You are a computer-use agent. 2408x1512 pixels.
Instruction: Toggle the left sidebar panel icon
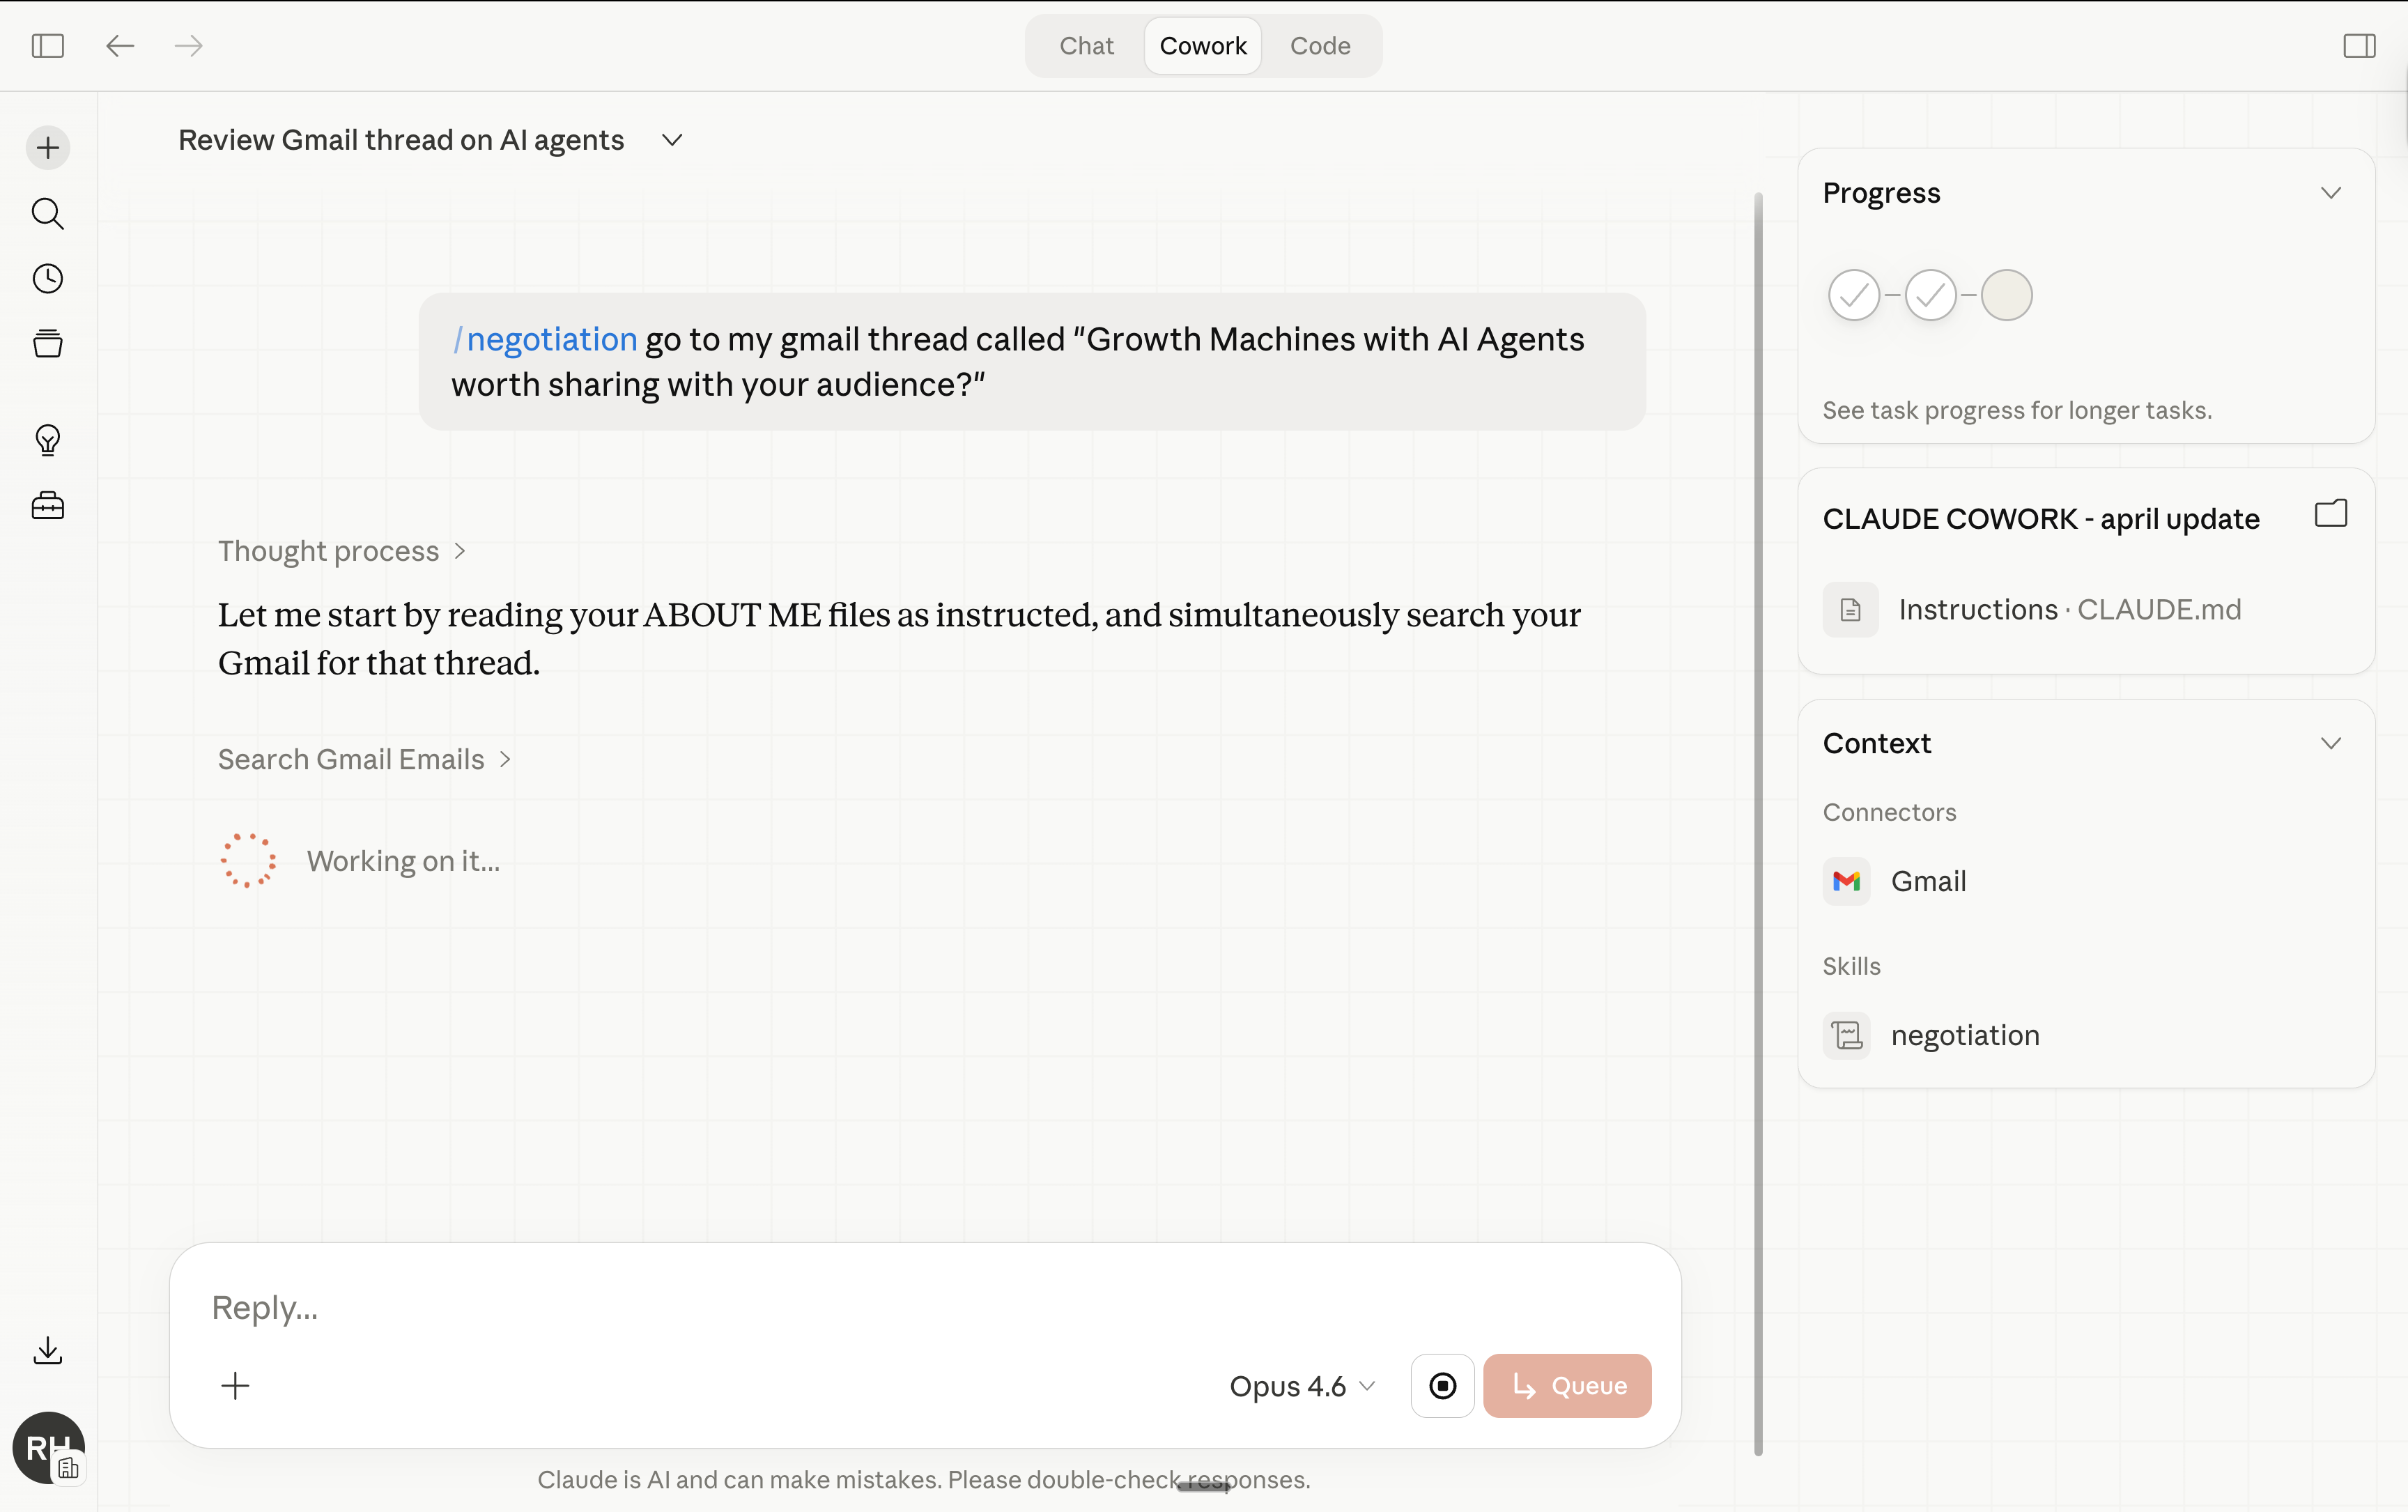pyautogui.click(x=47, y=46)
